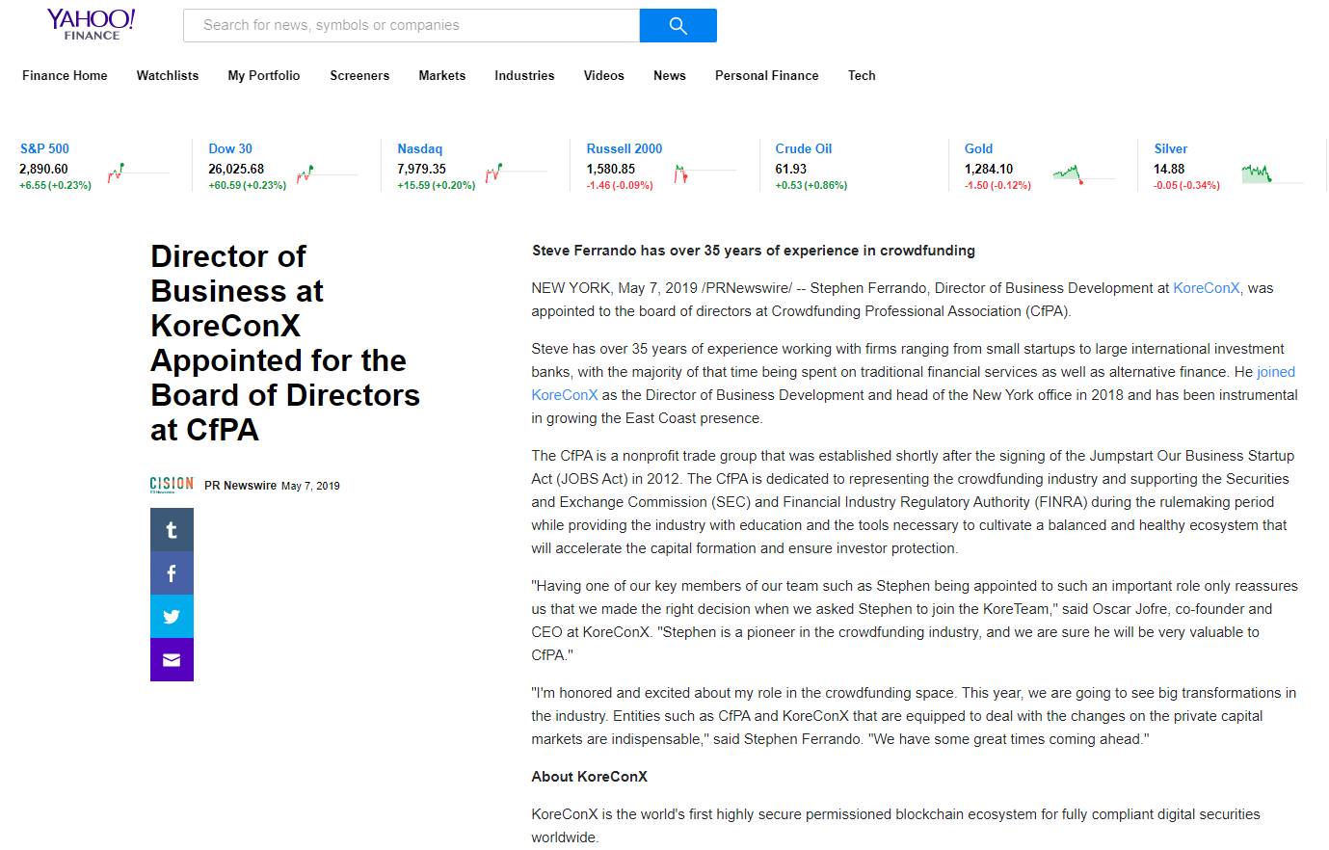Viewport: 1329px width, 850px height.
Task: Open Personal Finance section
Action: pos(767,75)
